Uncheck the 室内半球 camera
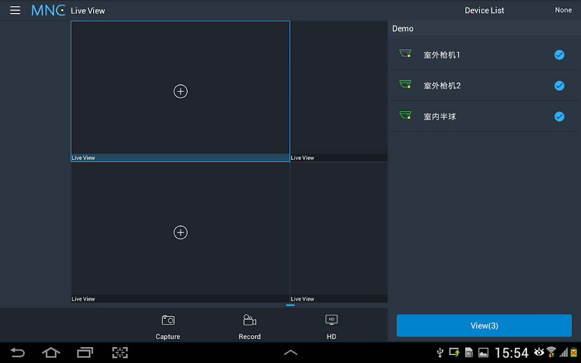581x363 pixels. pyautogui.click(x=559, y=117)
